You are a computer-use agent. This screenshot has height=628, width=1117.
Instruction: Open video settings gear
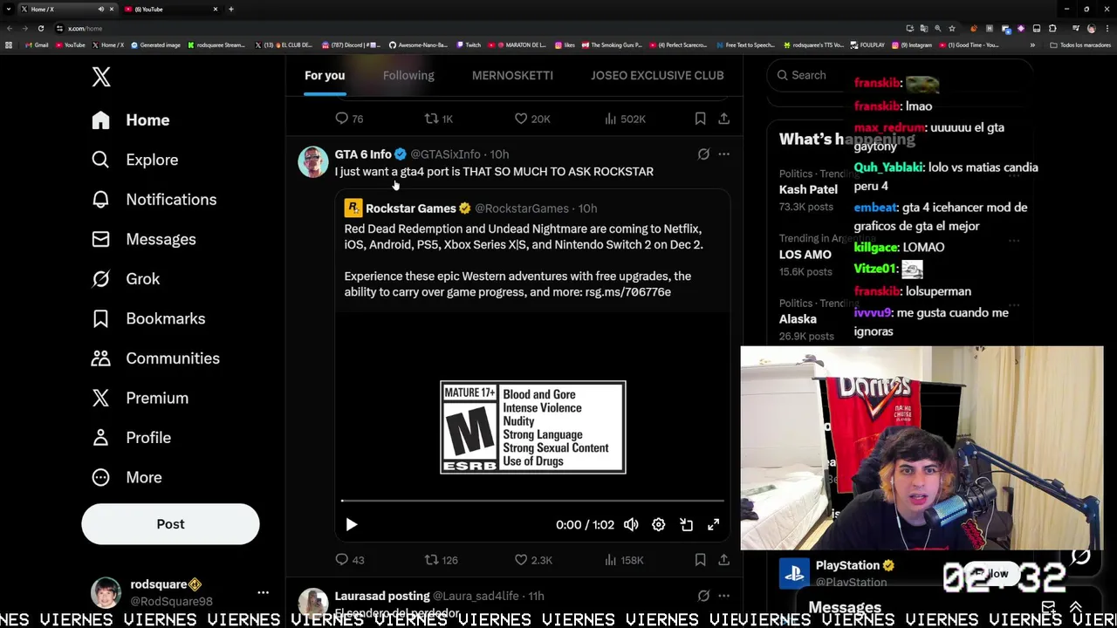[x=659, y=524]
